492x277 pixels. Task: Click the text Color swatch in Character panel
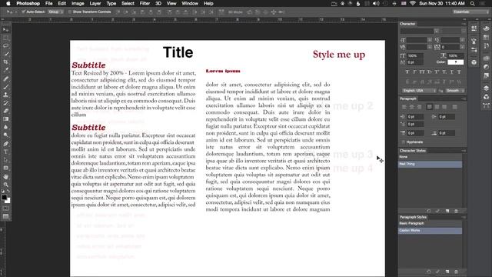455,62
